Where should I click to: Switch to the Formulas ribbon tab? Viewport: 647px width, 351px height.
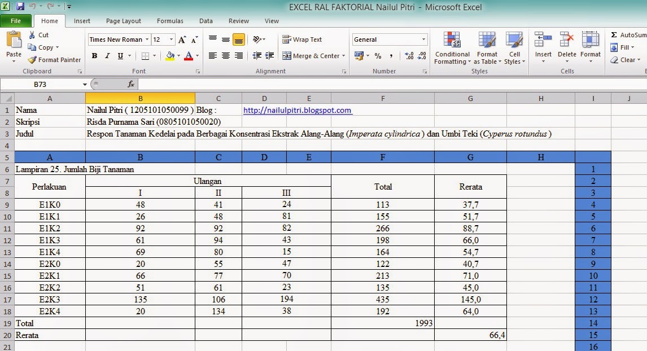(170, 21)
